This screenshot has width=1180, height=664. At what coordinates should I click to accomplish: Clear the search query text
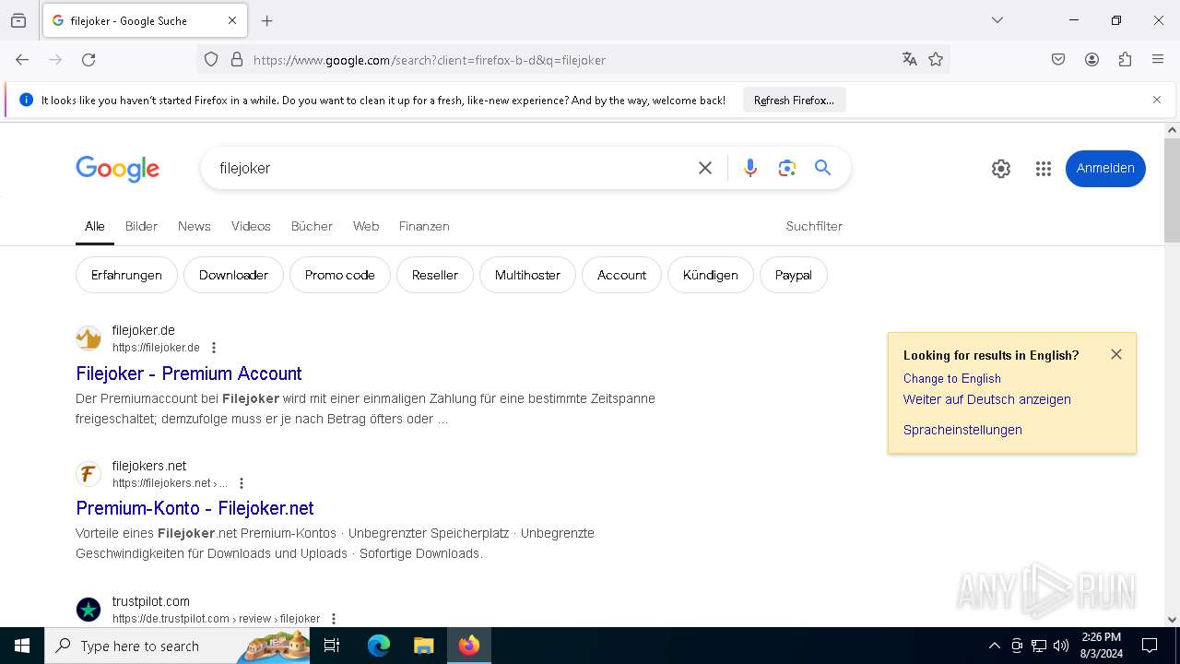[705, 168]
